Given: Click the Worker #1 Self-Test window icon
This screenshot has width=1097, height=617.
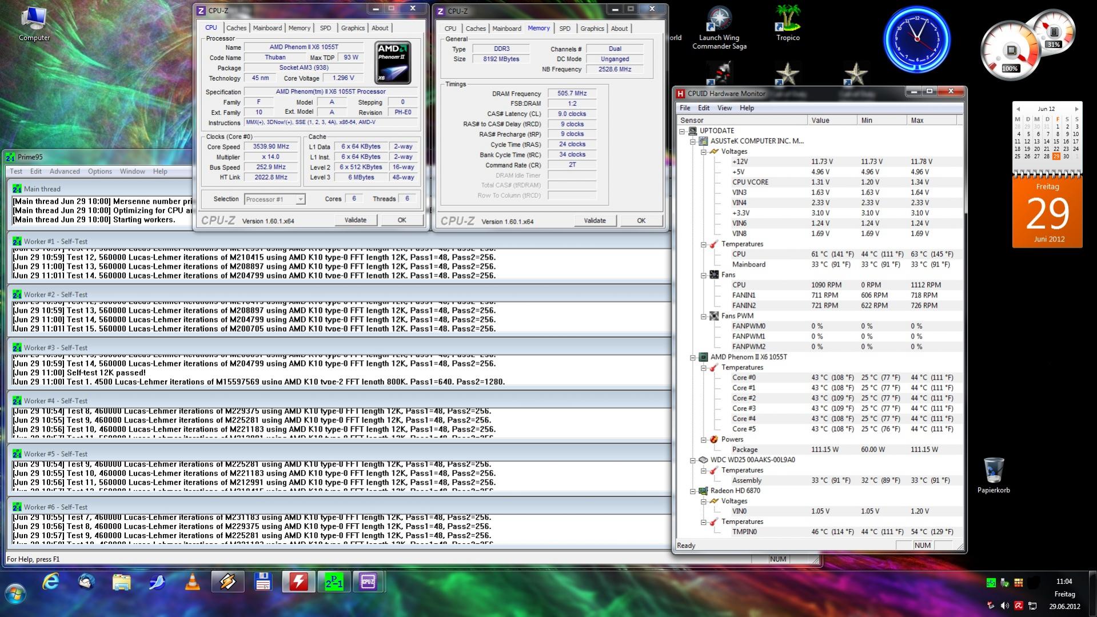Looking at the screenshot, I should 17,241.
